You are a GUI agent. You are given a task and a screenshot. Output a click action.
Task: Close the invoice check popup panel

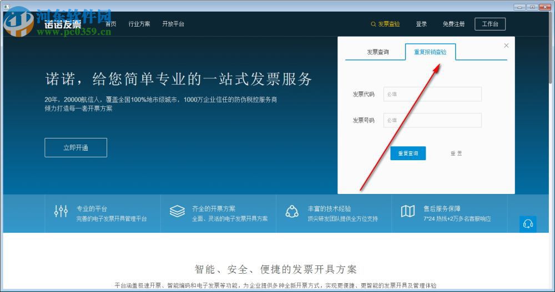pos(506,45)
